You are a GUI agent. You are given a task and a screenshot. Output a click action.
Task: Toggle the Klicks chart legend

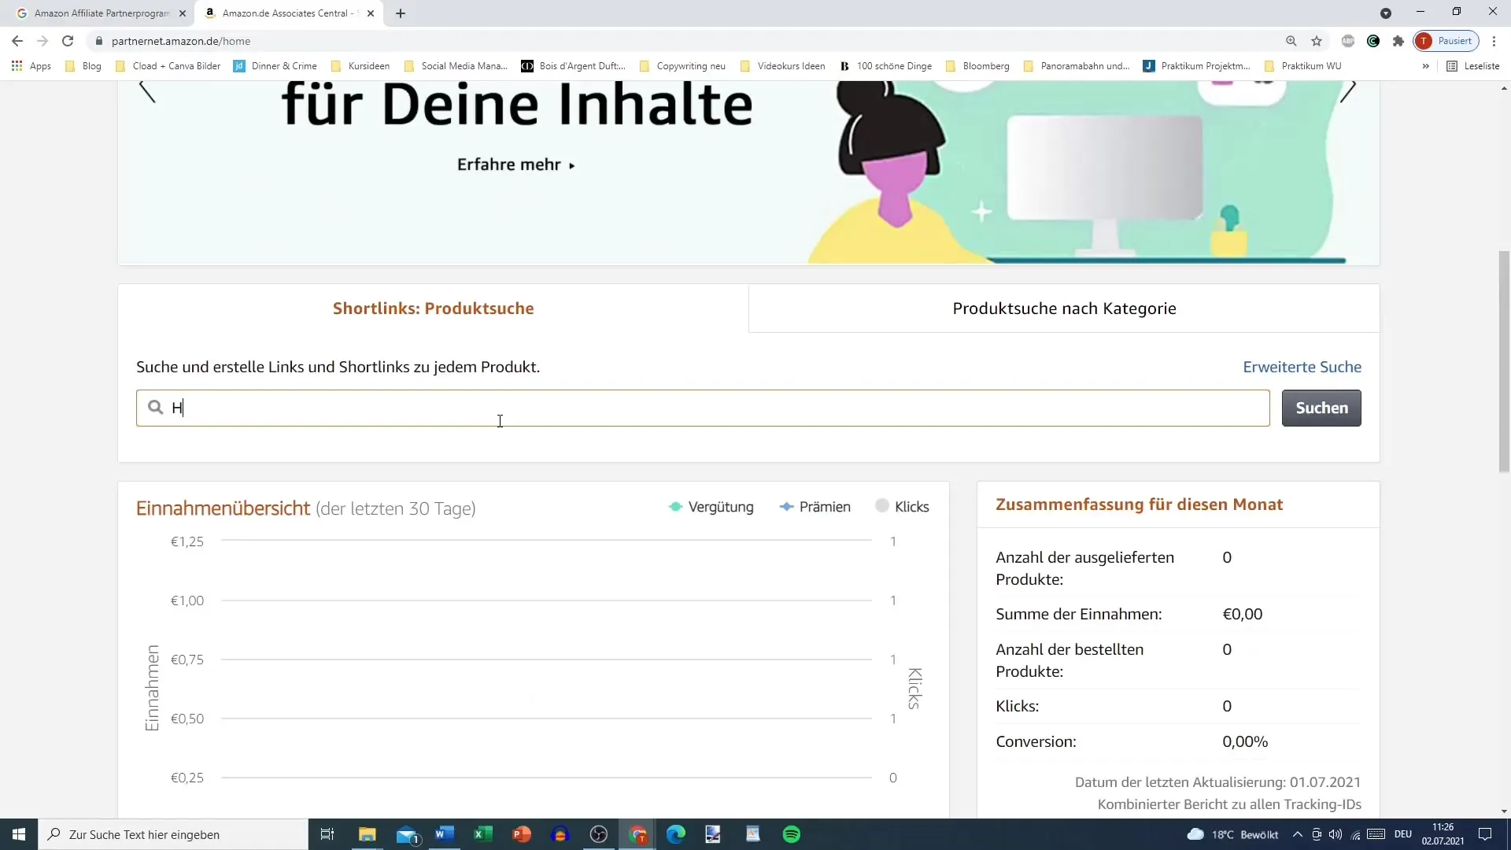(903, 507)
